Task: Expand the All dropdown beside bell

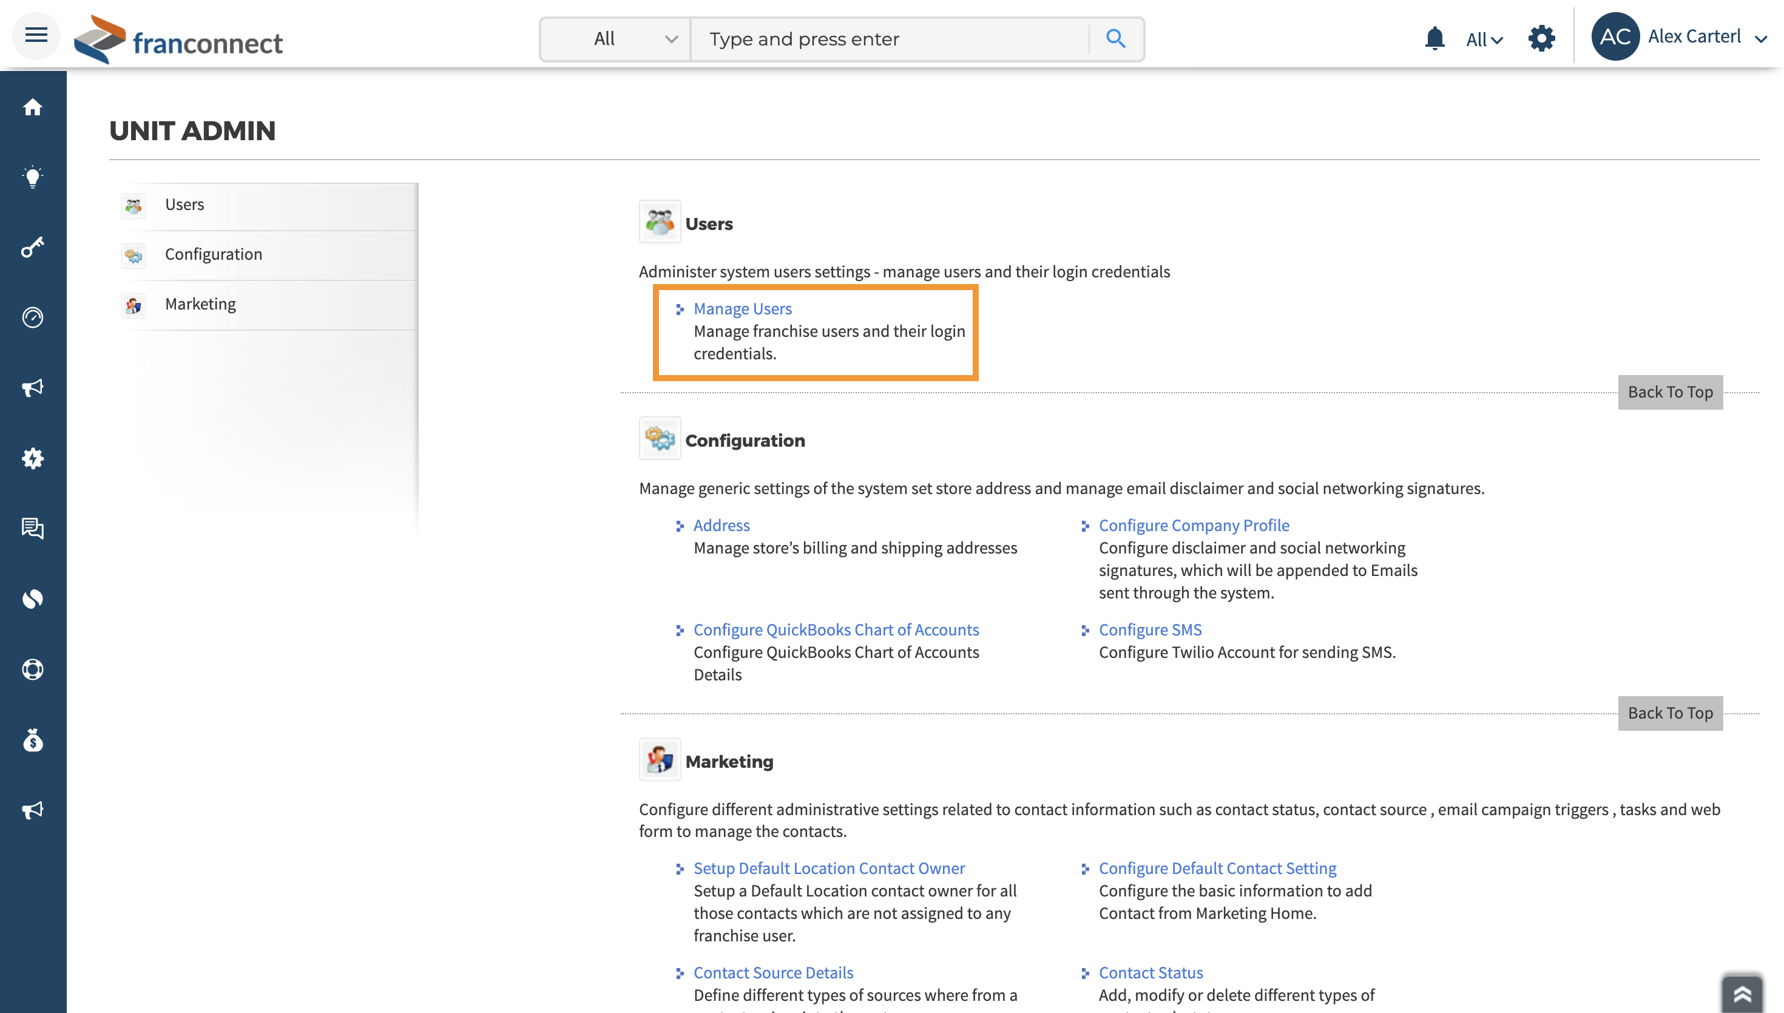Action: point(1484,39)
